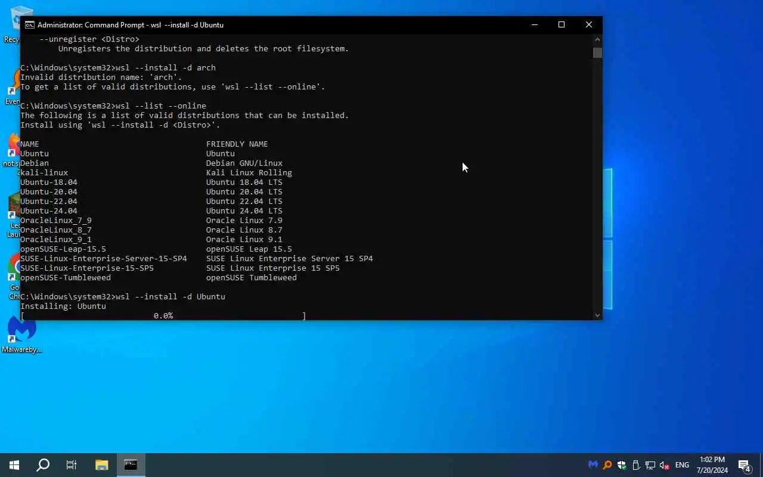The width and height of the screenshot is (763, 477).
Task: Click the 'Debian GNU/Linux' friendly name
Action: pos(244,163)
